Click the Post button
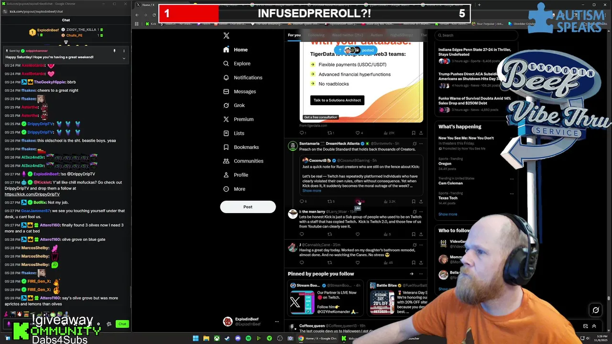This screenshot has width=612, height=344. click(248, 207)
